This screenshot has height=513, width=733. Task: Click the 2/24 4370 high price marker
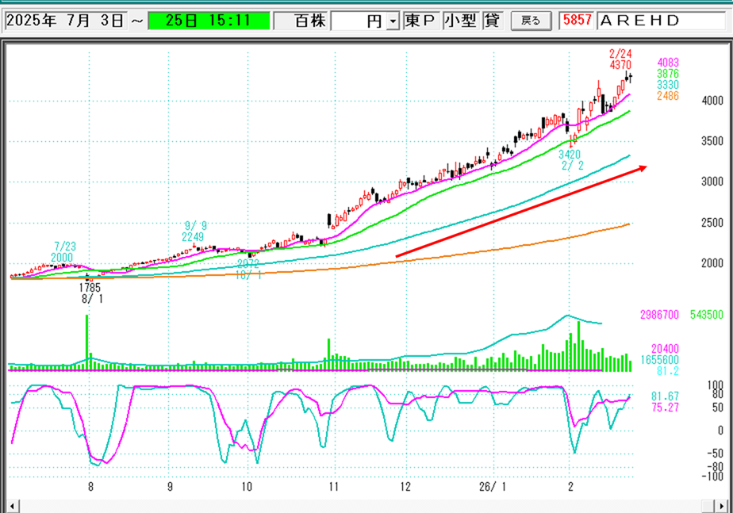[620, 59]
